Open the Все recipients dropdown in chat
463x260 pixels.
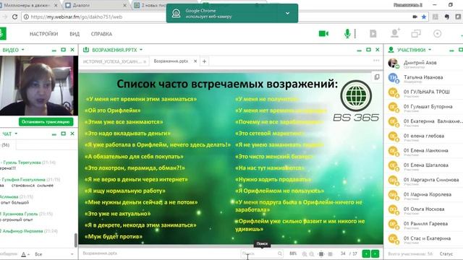pos(54,254)
